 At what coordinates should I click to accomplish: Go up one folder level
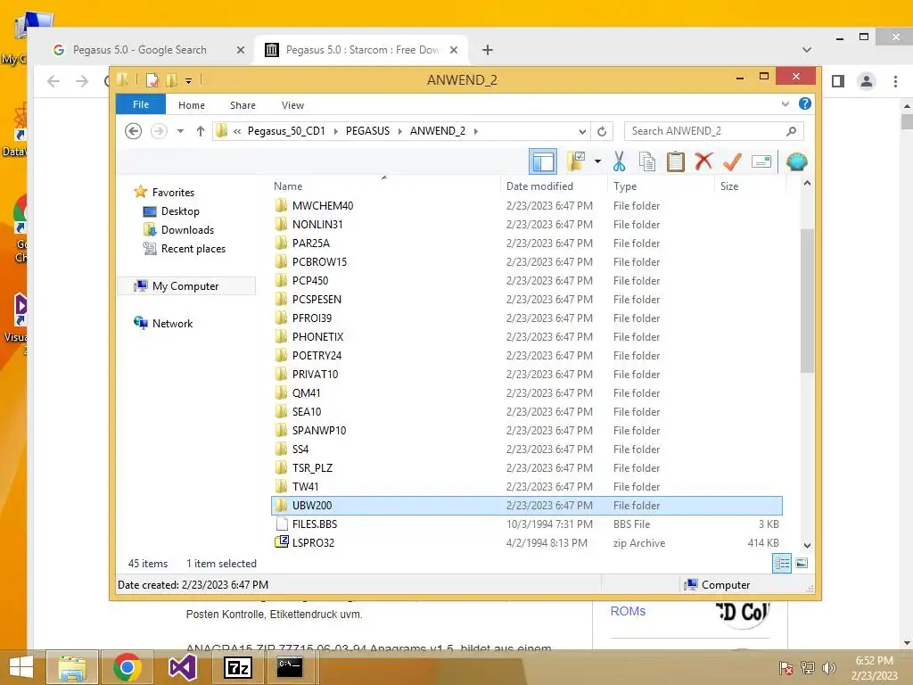pyautogui.click(x=201, y=131)
